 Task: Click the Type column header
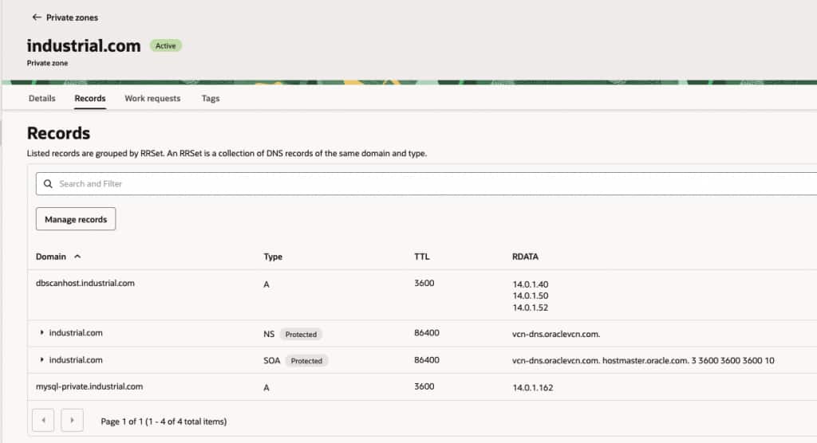pyautogui.click(x=273, y=257)
